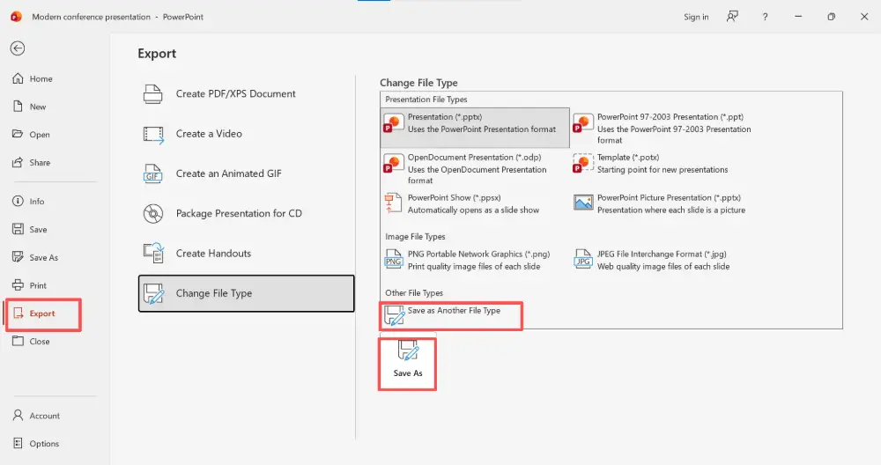Viewport: 881px width, 465px height.
Task: Select PowerPoint 97-2003 Presentation (*.ppt)
Action: 664,129
